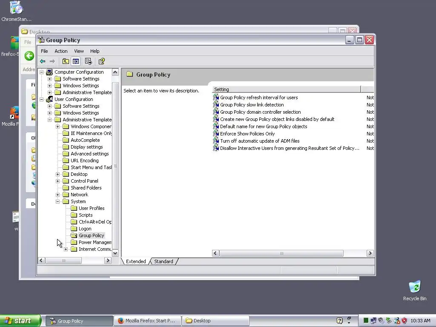Click the Desktop taskbar button
Screen dimensions: 436x327
coord(215,321)
